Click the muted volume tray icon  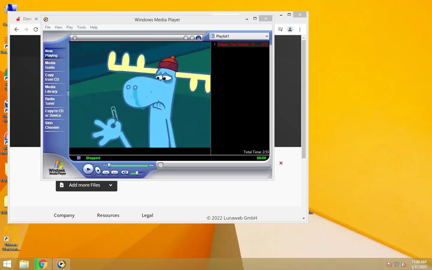(x=404, y=264)
